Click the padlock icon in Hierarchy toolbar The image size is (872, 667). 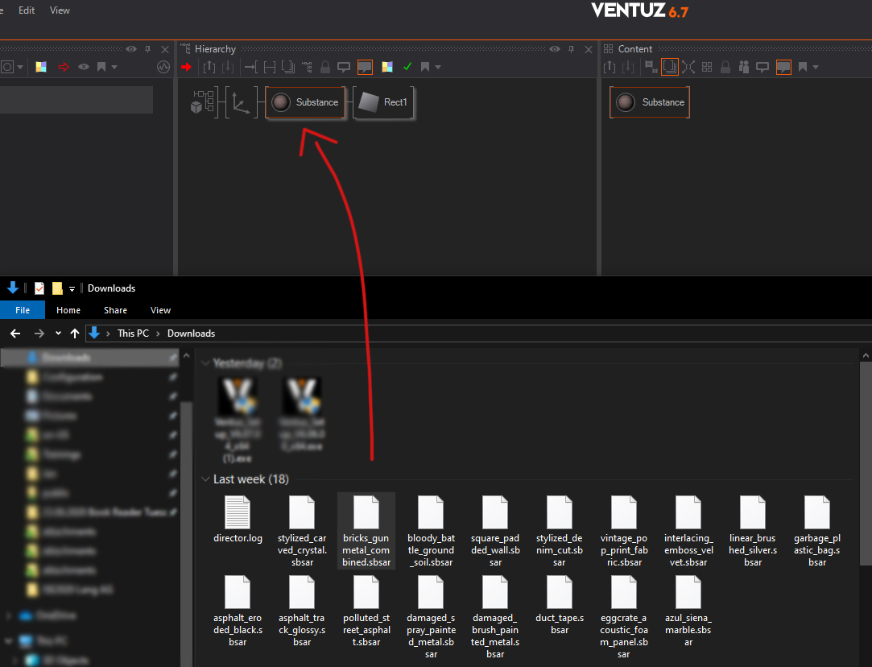325,67
